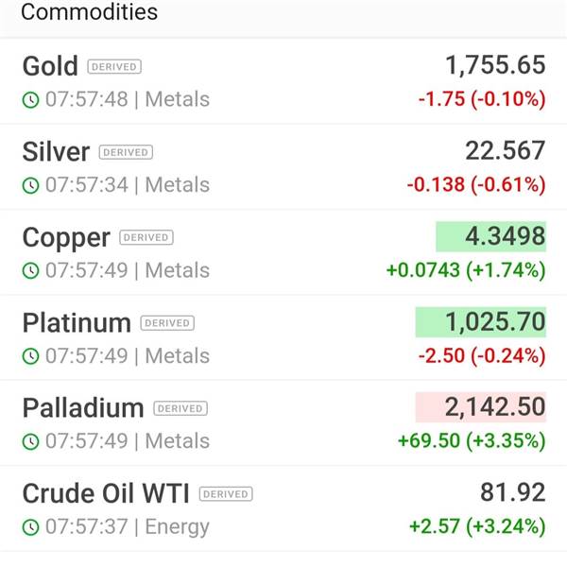Image resolution: width=567 pixels, height=567 pixels.
Task: Open the Gold commodity entry
Action: tap(283, 81)
